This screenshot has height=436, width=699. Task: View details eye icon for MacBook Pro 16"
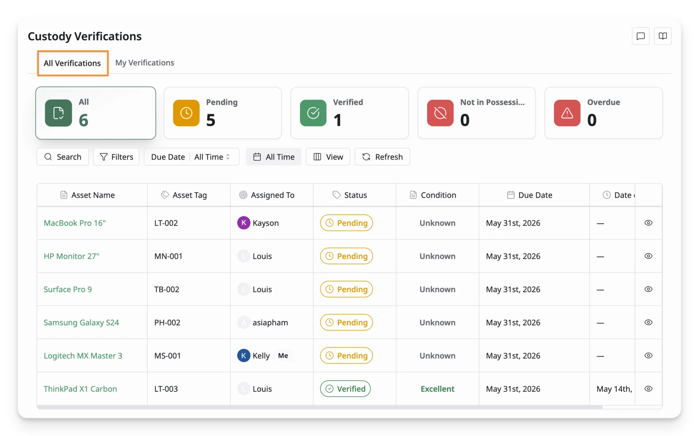point(648,223)
